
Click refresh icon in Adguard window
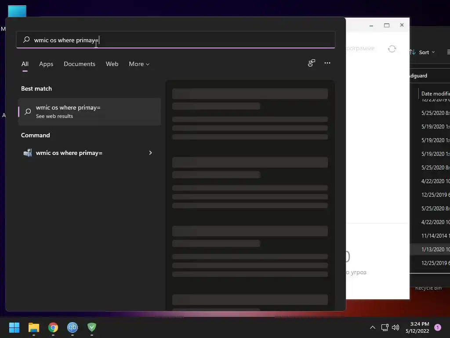tap(392, 49)
